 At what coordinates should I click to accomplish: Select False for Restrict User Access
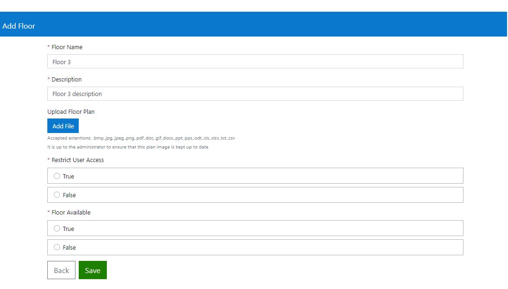point(57,195)
